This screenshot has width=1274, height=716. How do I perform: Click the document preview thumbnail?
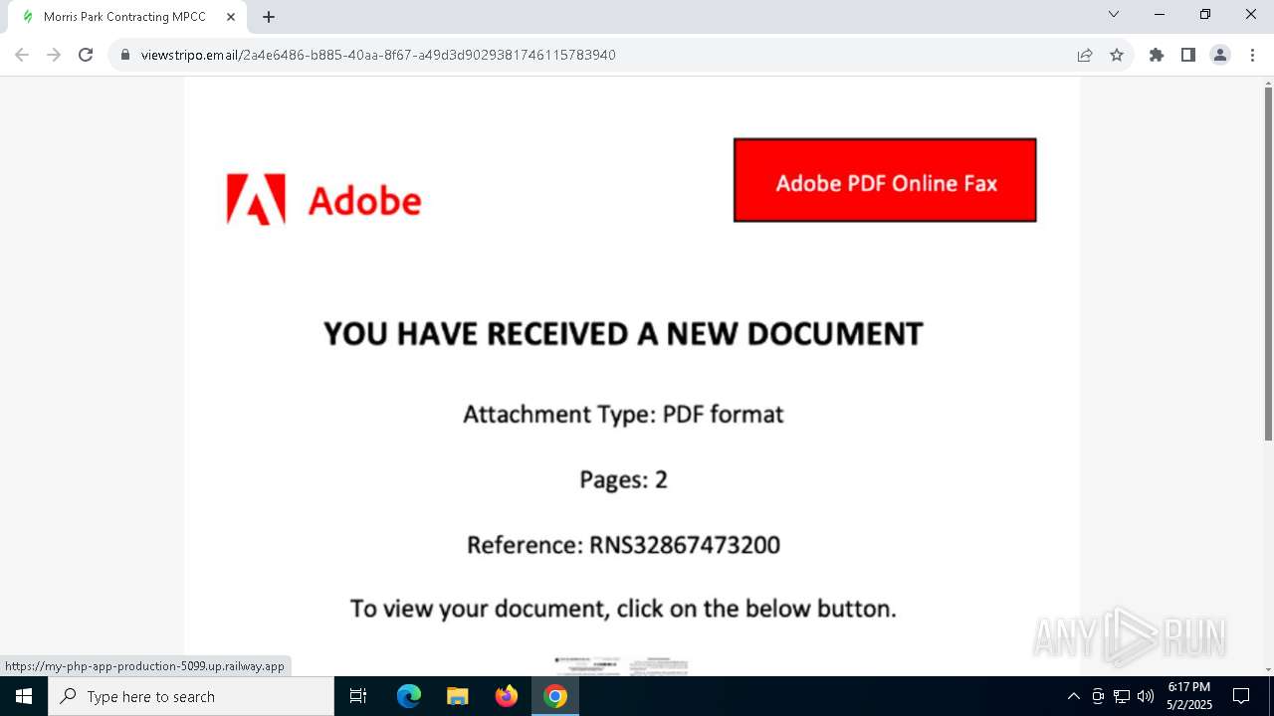(x=621, y=666)
